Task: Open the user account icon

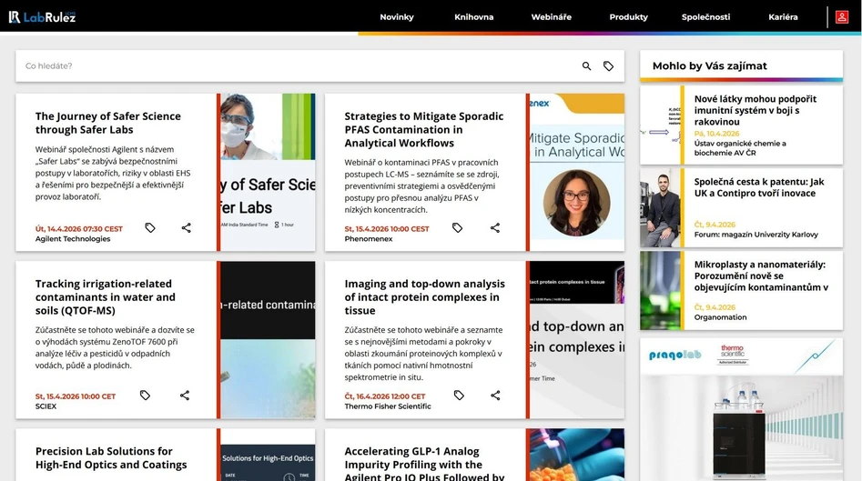Action: point(842,17)
